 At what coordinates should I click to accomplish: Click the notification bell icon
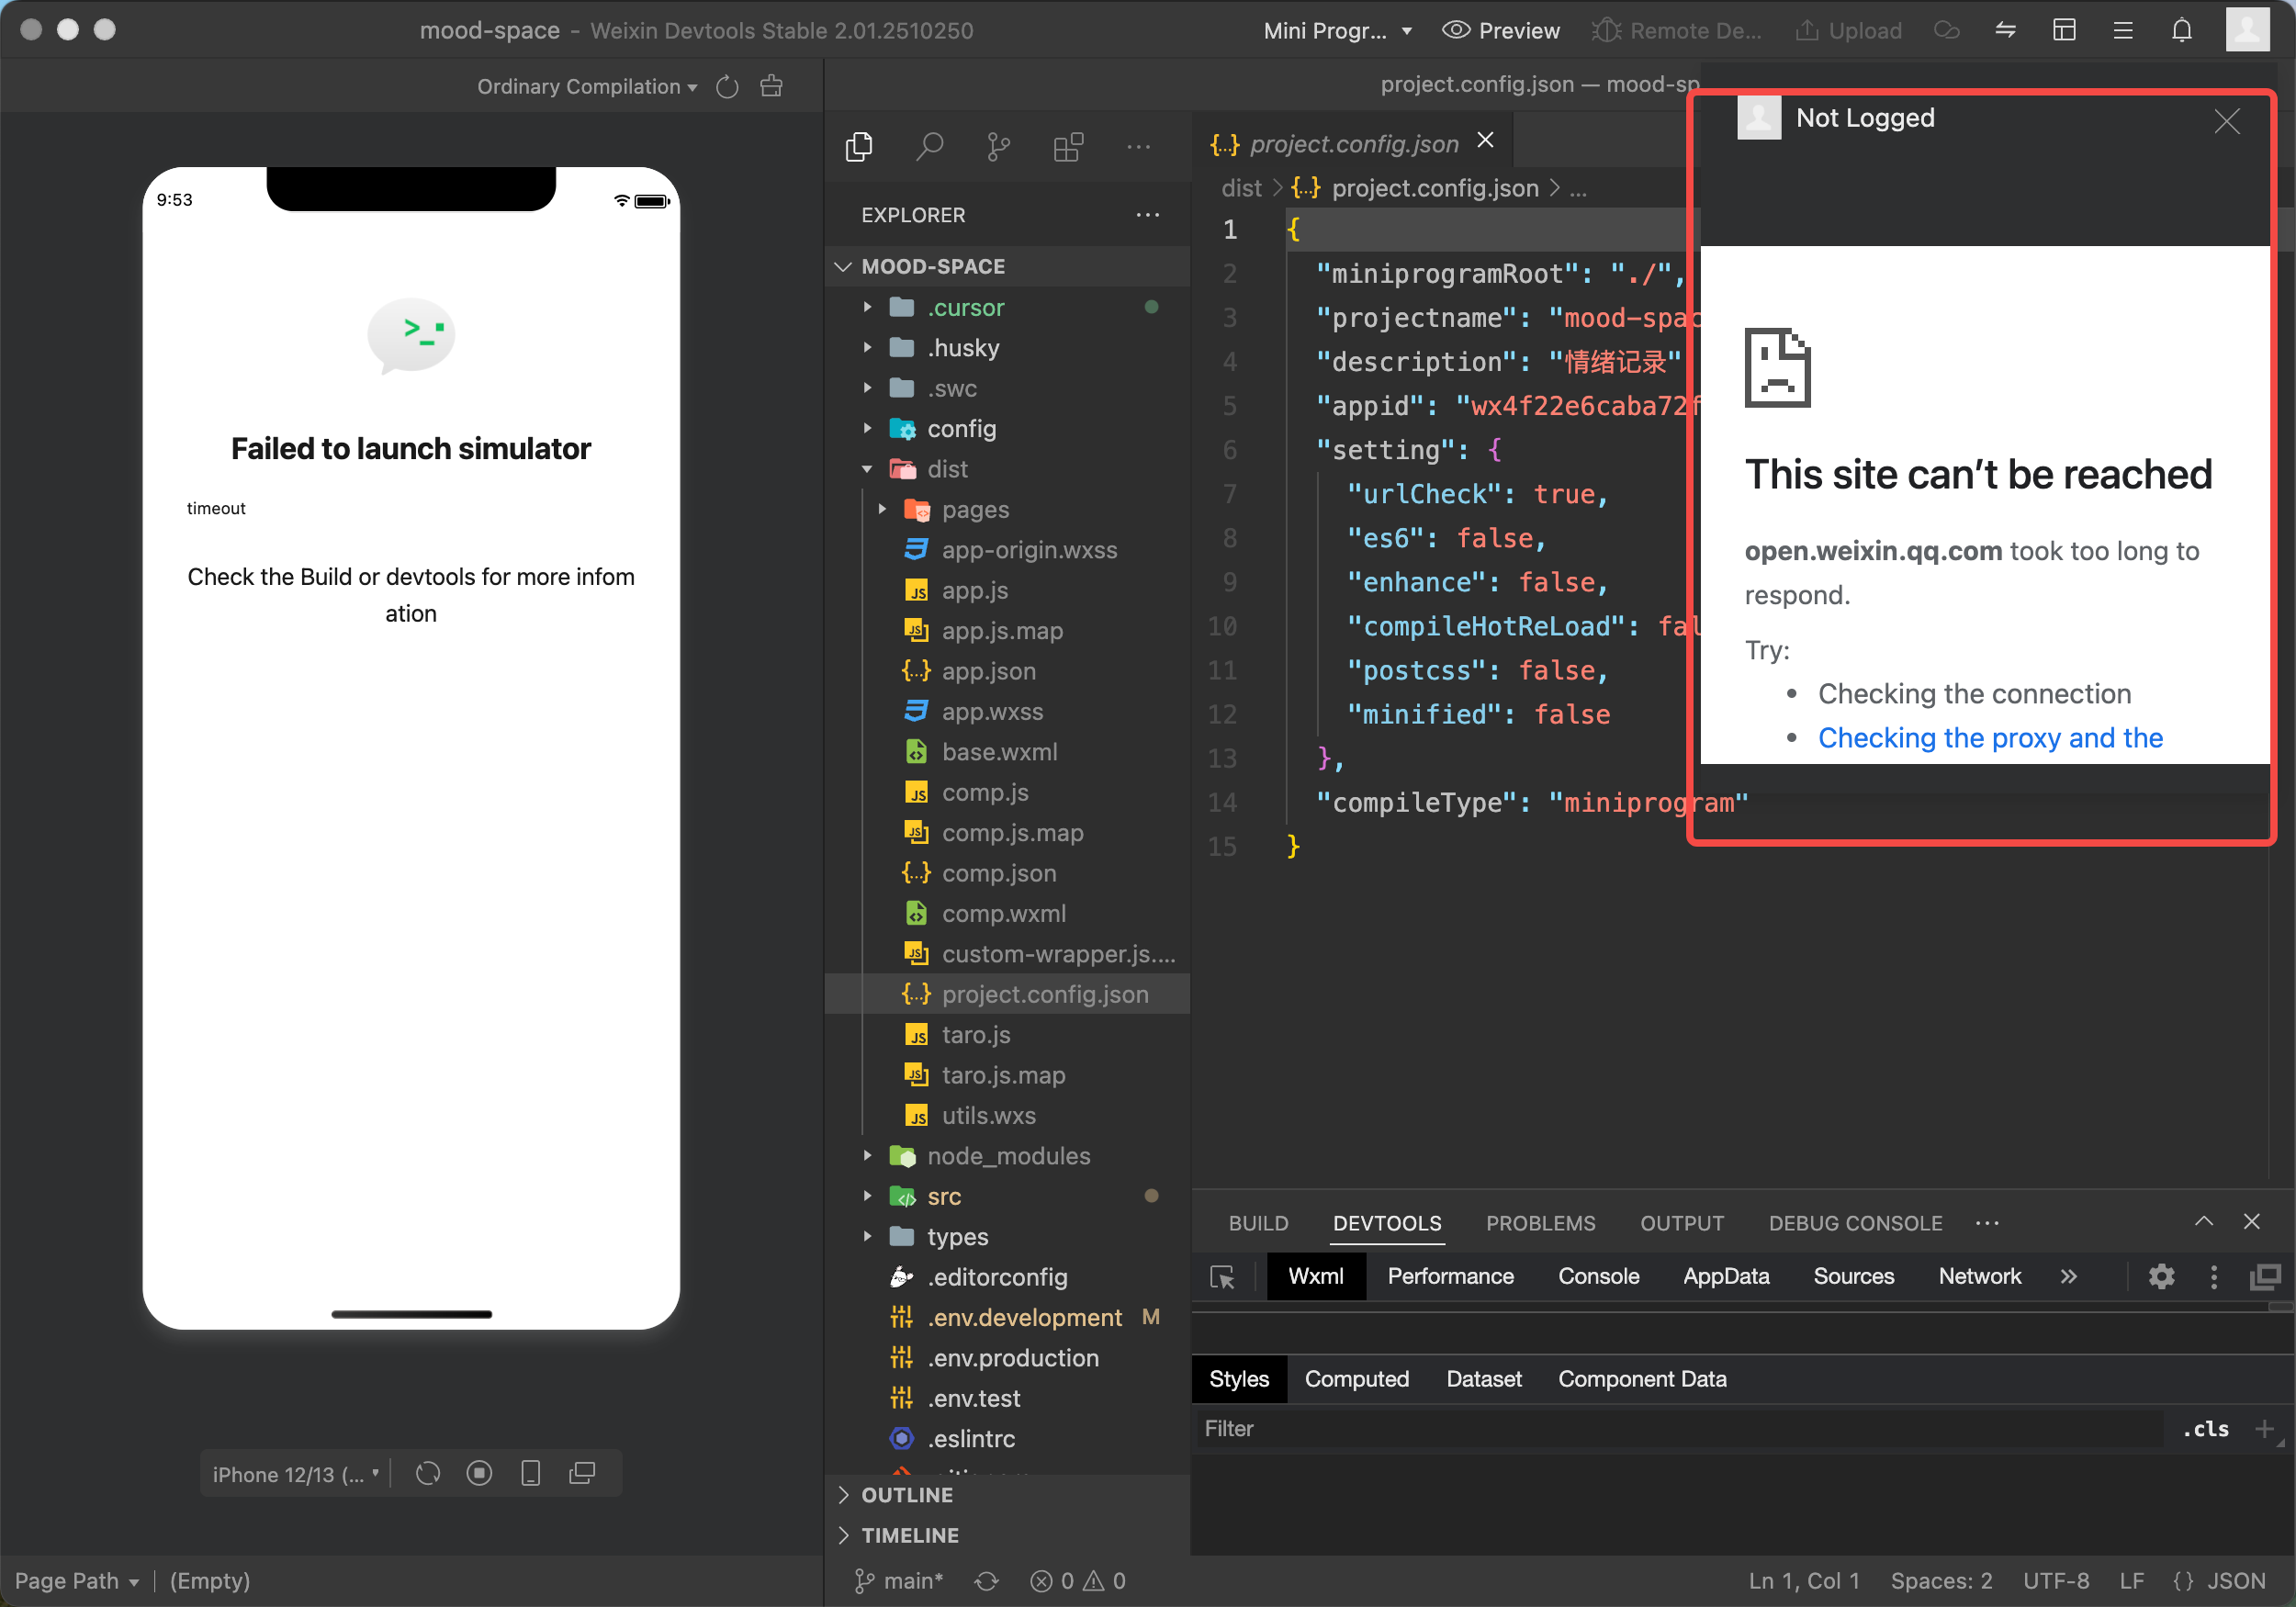(x=2181, y=30)
